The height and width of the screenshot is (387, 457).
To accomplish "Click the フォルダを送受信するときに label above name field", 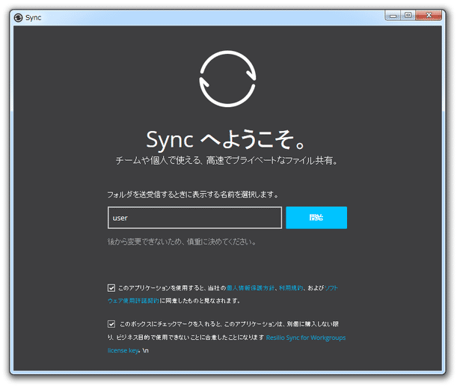I will (x=193, y=195).
